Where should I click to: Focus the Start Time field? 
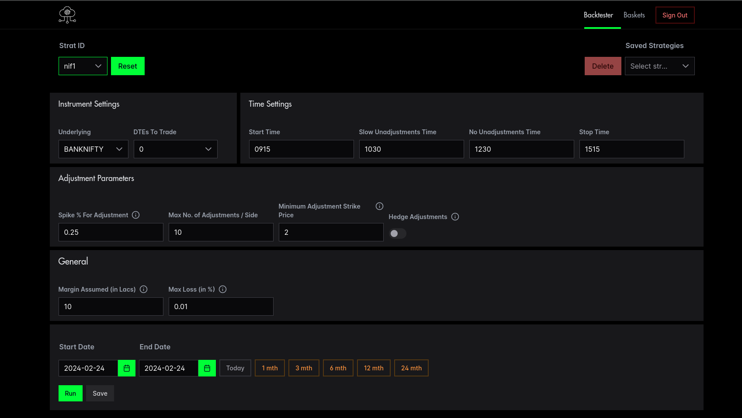point(302,149)
